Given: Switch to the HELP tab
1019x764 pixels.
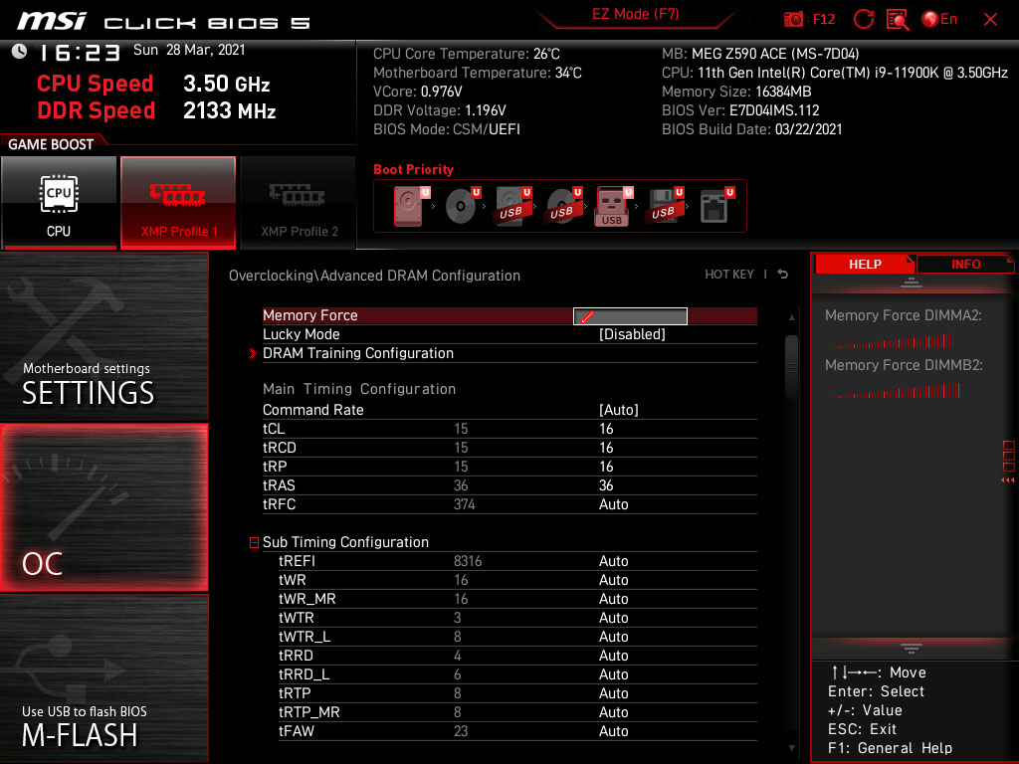Looking at the screenshot, I should pyautogui.click(x=865, y=265).
